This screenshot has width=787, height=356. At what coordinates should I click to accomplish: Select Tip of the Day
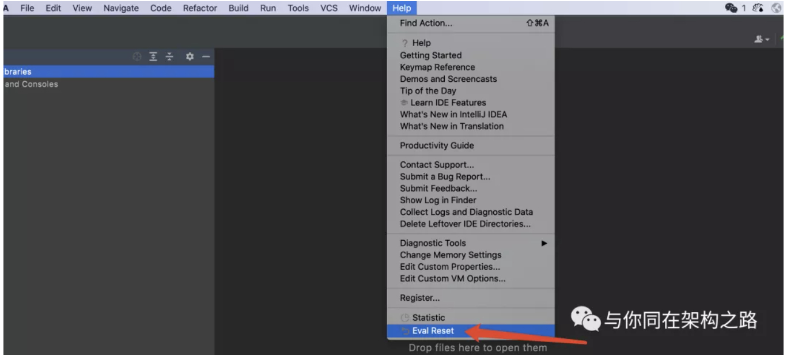coord(427,90)
